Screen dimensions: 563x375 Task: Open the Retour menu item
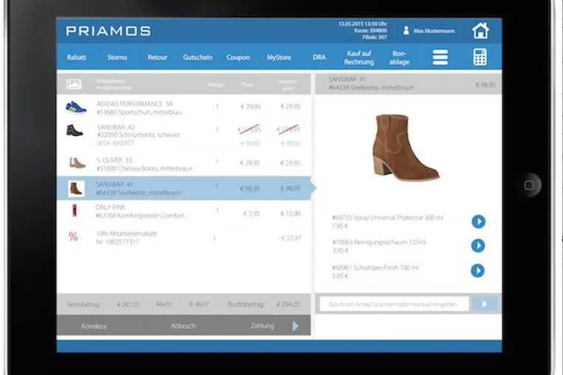click(x=157, y=58)
